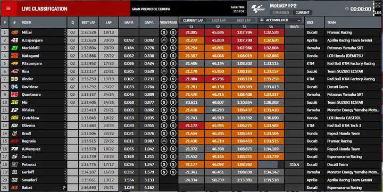The width and height of the screenshot is (383, 192).
Task: Click the Local Time display
Action: [238, 9]
